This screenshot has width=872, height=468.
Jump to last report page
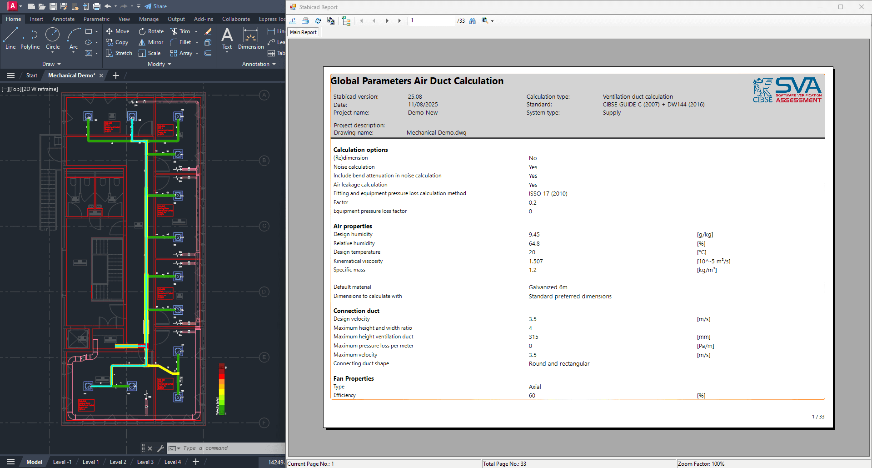[x=400, y=20]
